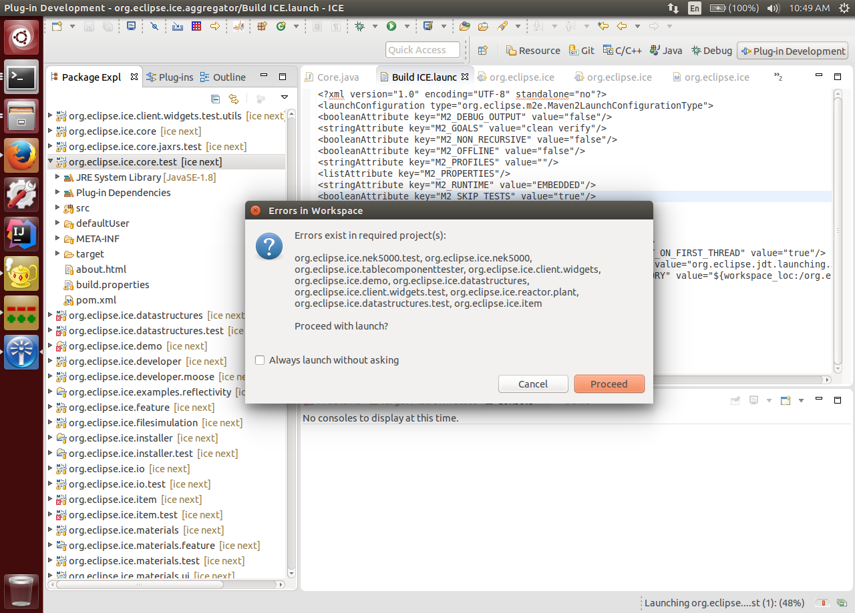Toggle Link with Editor in Package Explorer
This screenshot has height=613, width=855.
click(233, 99)
